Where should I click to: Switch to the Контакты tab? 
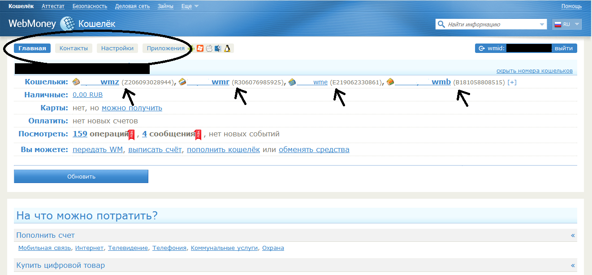73,48
